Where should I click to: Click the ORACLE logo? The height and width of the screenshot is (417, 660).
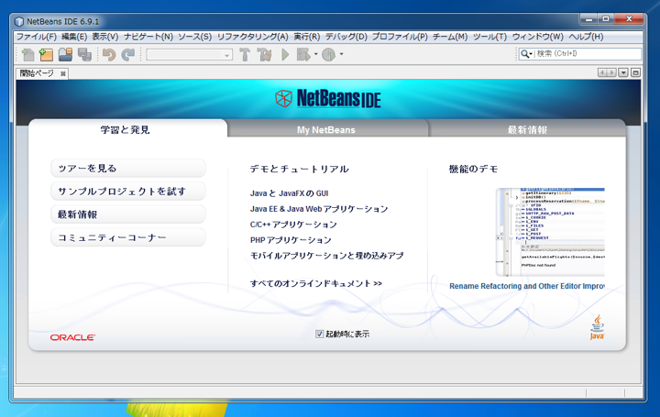72,337
